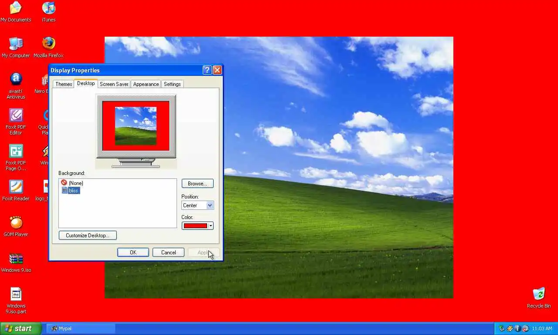558x335 pixels.
Task: Select the Foxit PDF Editor desktop icon
Action: (x=16, y=122)
